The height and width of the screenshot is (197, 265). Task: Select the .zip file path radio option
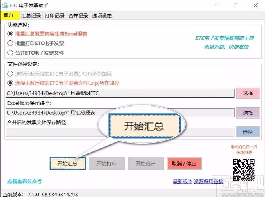tap(64, 83)
